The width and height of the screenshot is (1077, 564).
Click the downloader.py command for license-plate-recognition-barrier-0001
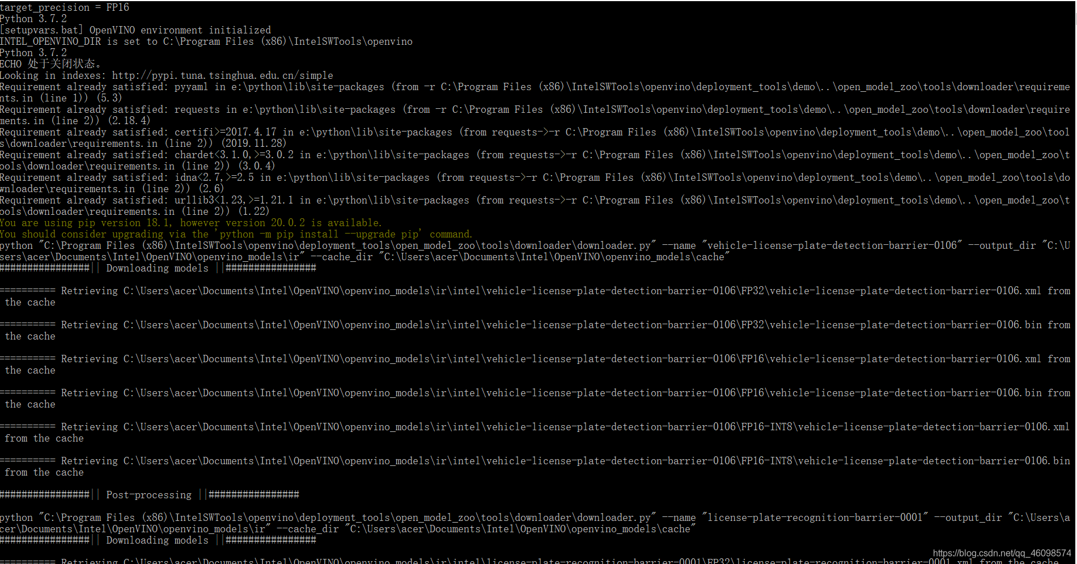point(535,523)
